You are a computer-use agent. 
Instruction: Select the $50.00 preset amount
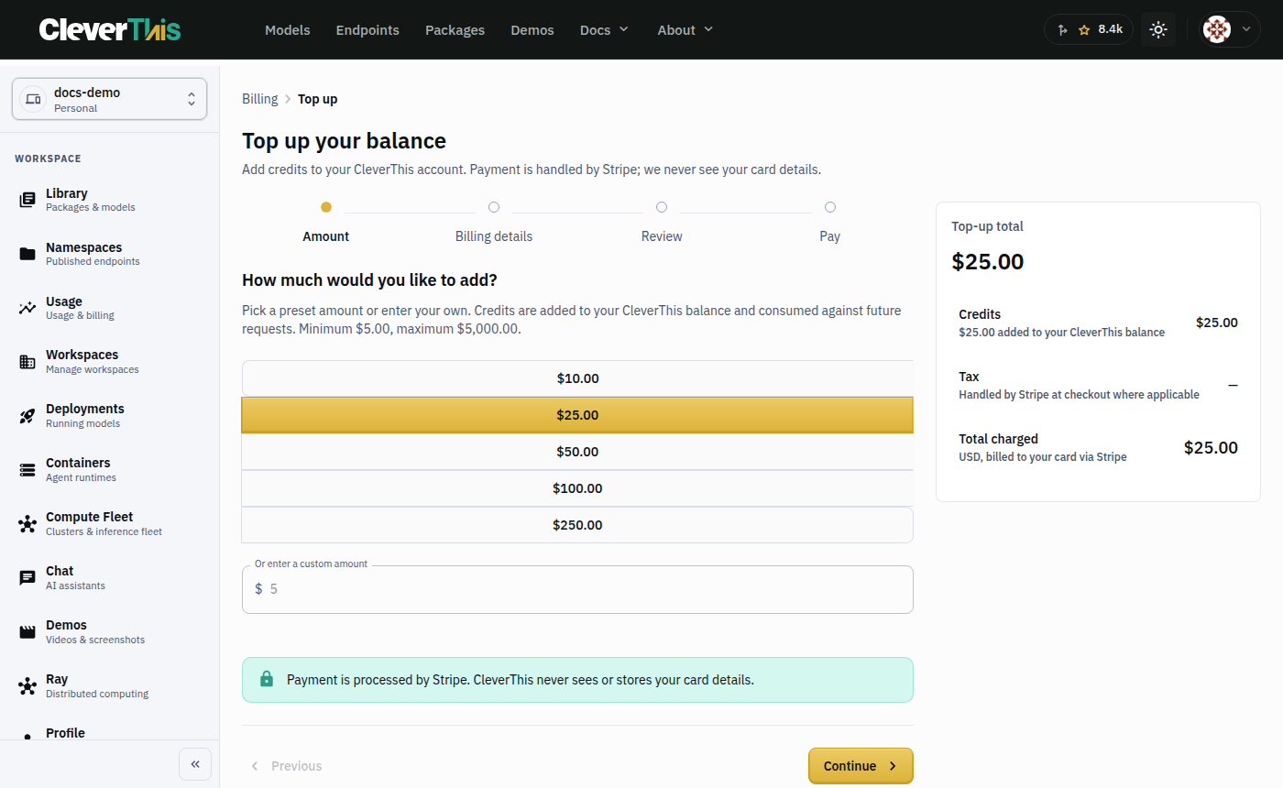577,452
